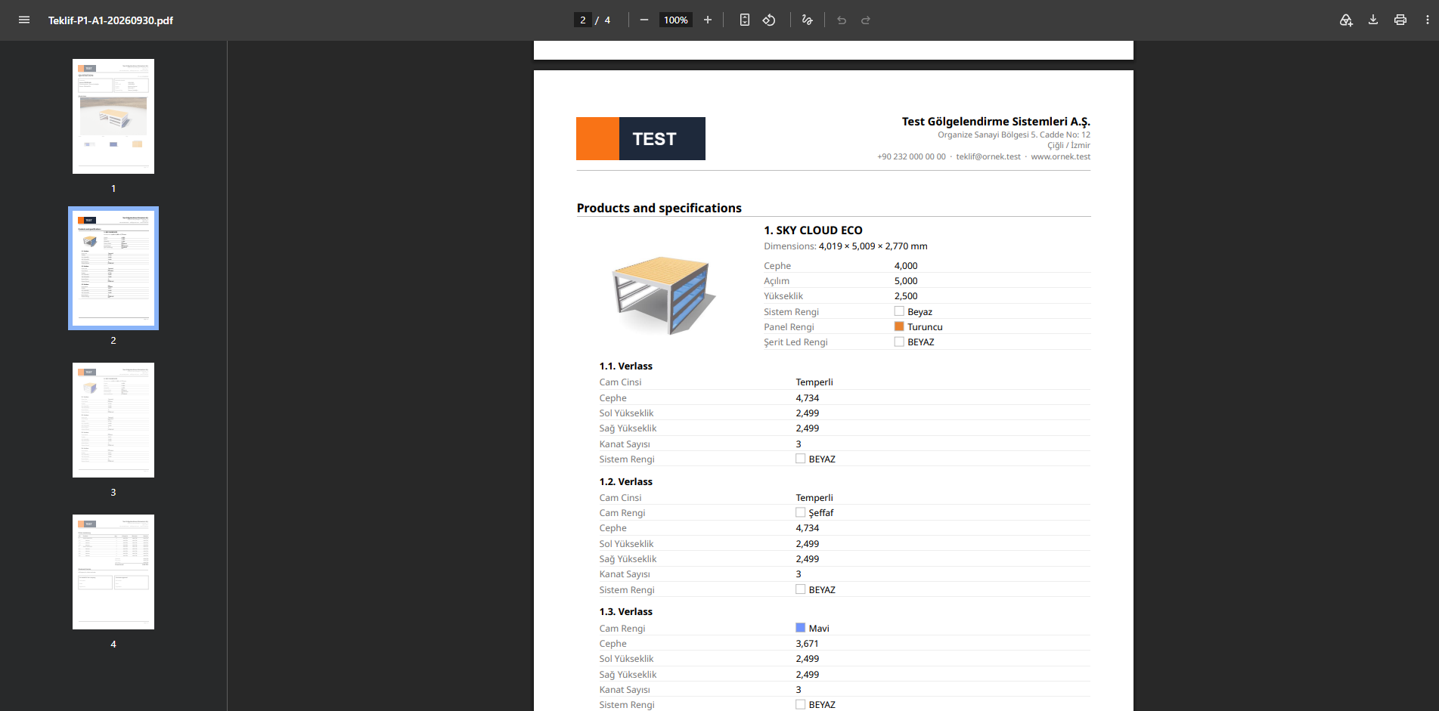Download the PDF file
The image size is (1439, 711).
coord(1373,20)
